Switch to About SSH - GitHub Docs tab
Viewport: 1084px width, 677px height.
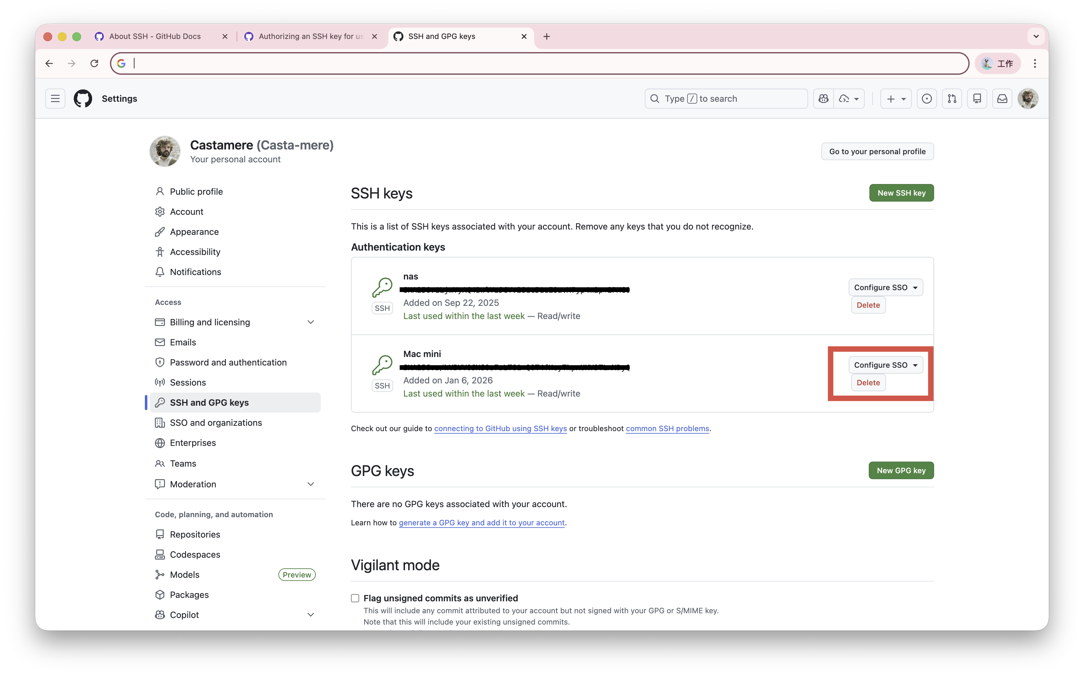[x=155, y=36]
